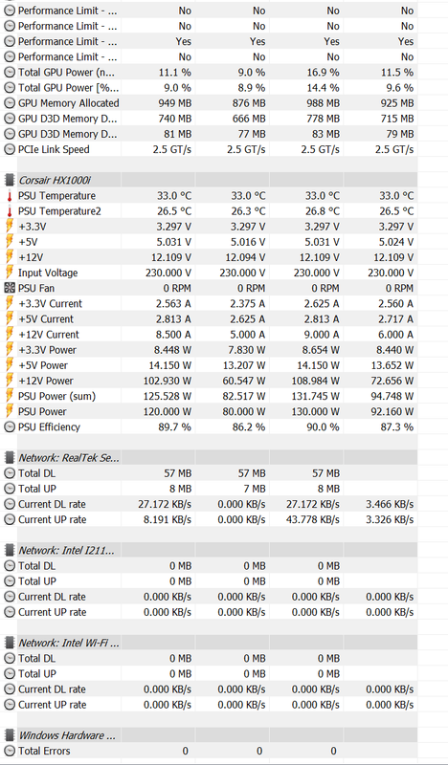Click the 8.191 KB/s upload rate value

coord(168,519)
